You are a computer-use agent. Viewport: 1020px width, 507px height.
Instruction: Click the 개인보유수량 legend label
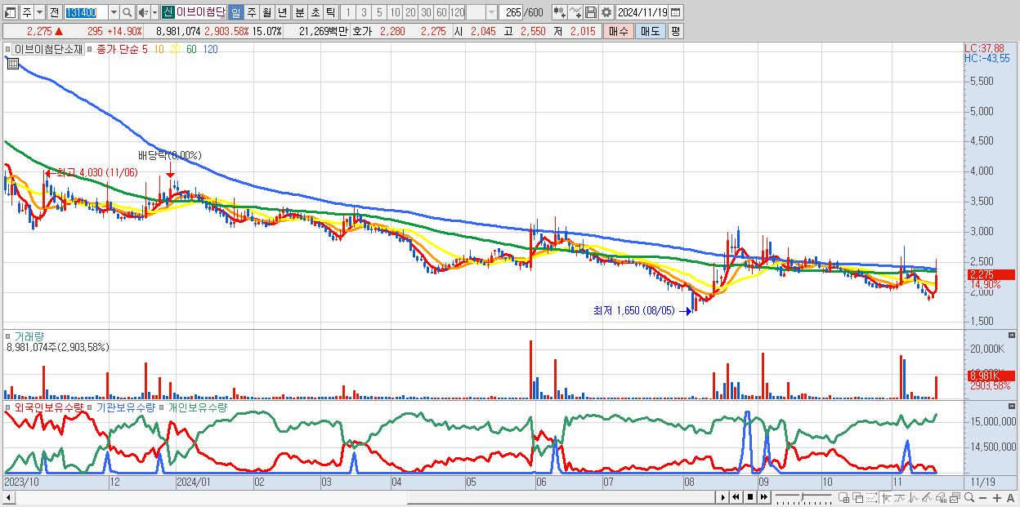tap(197, 407)
